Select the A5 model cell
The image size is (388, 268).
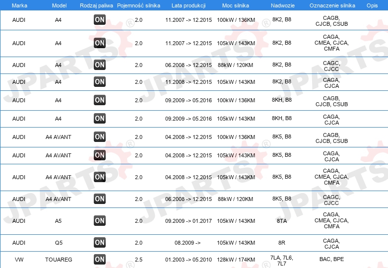pyautogui.click(x=58, y=221)
